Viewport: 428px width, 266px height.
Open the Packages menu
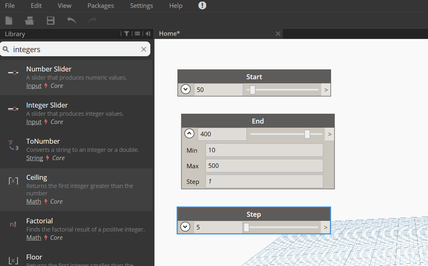[101, 5]
